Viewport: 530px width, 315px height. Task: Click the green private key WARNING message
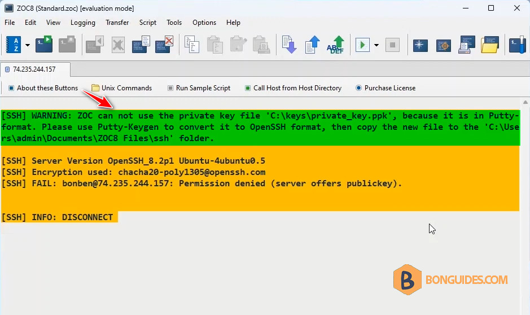[260, 127]
